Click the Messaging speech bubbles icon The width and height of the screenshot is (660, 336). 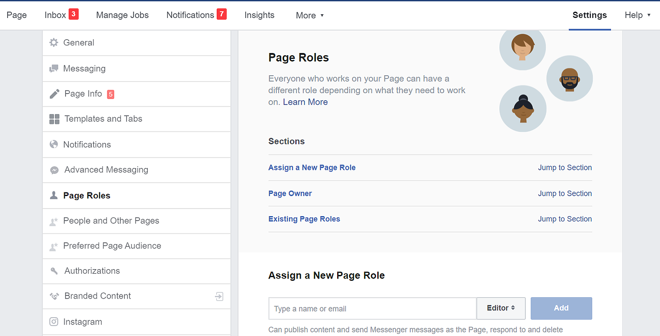pyautogui.click(x=54, y=69)
